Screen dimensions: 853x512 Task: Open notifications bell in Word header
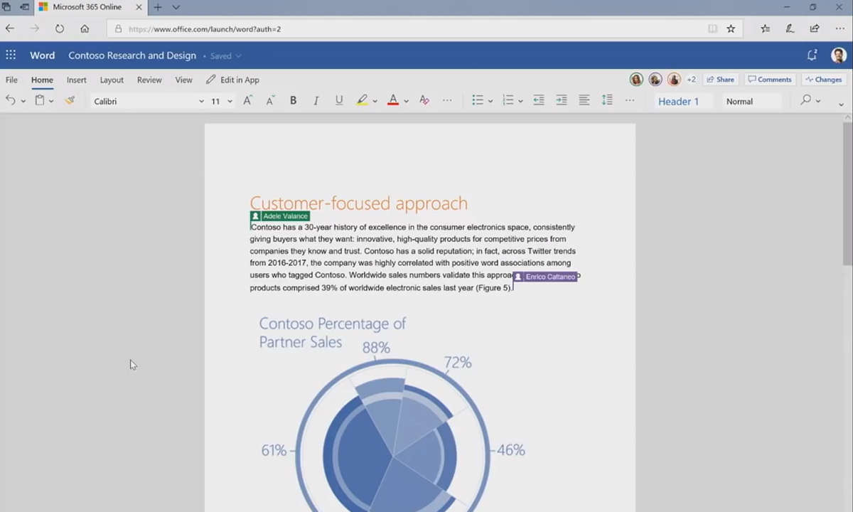tap(812, 55)
